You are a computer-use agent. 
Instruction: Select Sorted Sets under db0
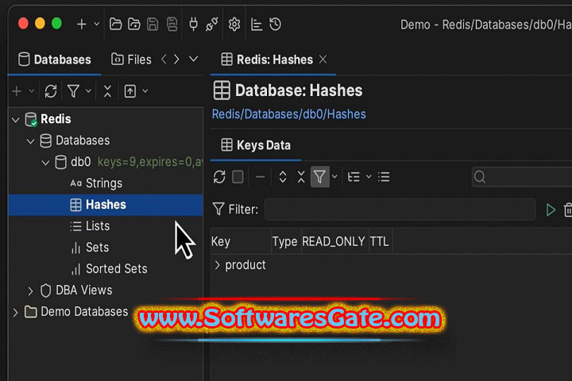click(116, 269)
